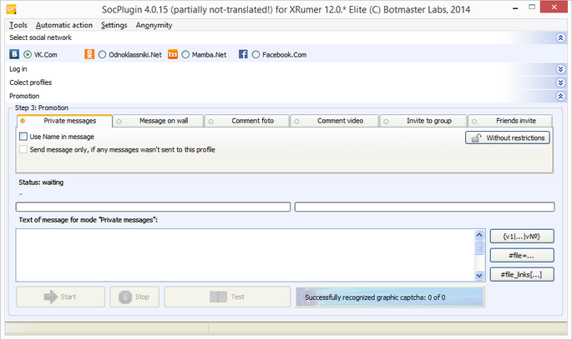Expand the Colect profiles section

(560, 82)
